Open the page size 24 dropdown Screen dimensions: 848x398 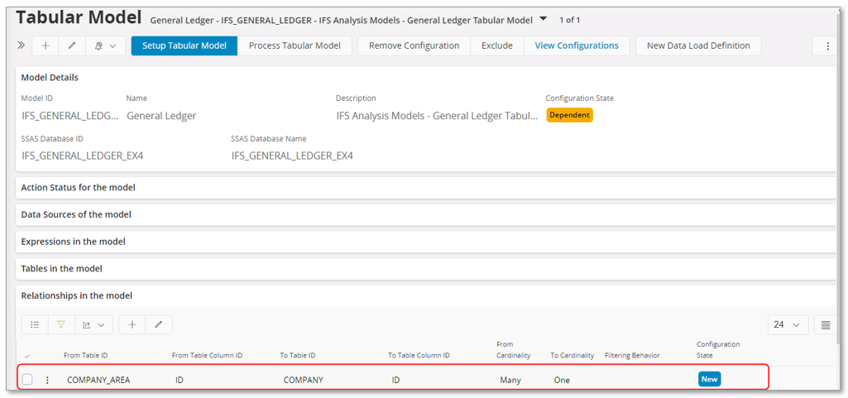tap(788, 324)
